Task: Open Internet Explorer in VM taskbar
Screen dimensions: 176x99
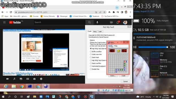Action: click(x=6, y=86)
